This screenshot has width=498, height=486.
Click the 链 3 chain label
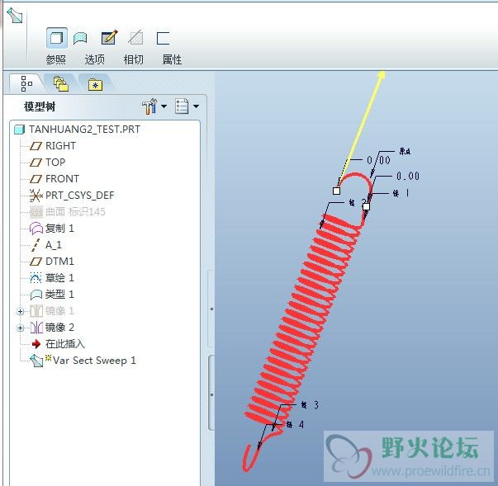pyautogui.click(x=310, y=405)
